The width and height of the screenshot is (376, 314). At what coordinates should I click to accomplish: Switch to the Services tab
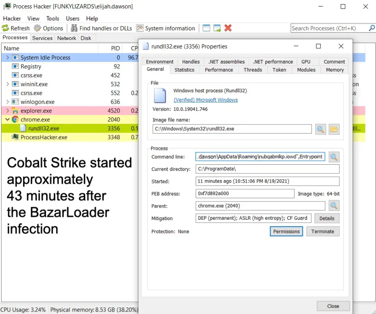(x=42, y=38)
